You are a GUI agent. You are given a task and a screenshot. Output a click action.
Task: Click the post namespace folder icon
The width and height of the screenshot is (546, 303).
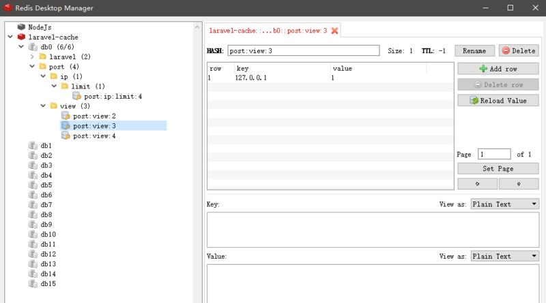click(43, 66)
